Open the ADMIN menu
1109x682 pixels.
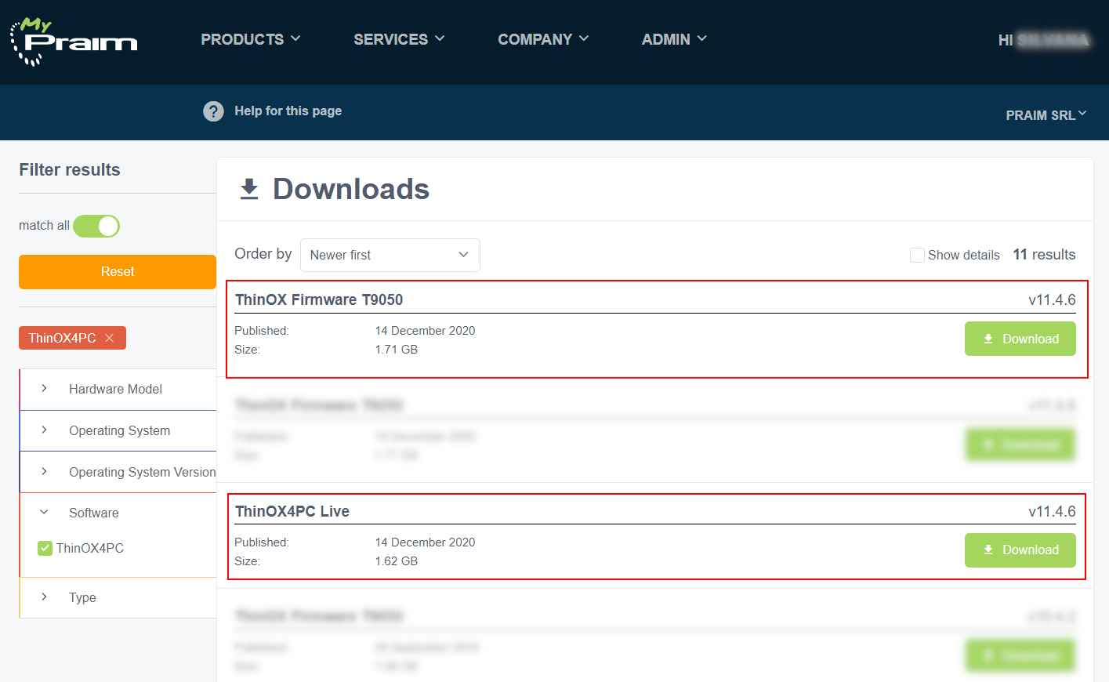pos(674,39)
